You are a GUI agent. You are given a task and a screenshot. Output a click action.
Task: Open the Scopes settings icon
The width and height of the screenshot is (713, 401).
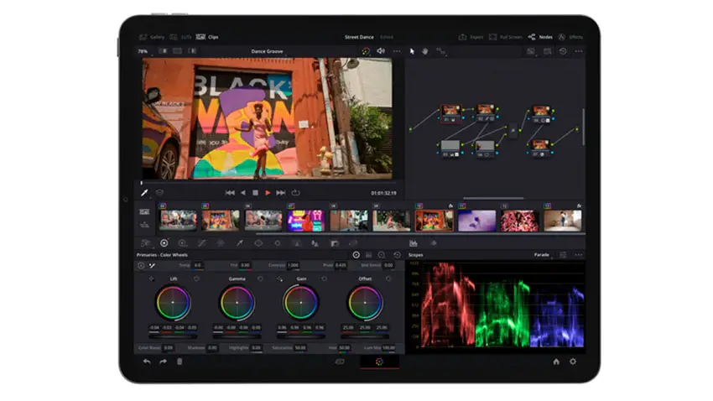(x=563, y=255)
